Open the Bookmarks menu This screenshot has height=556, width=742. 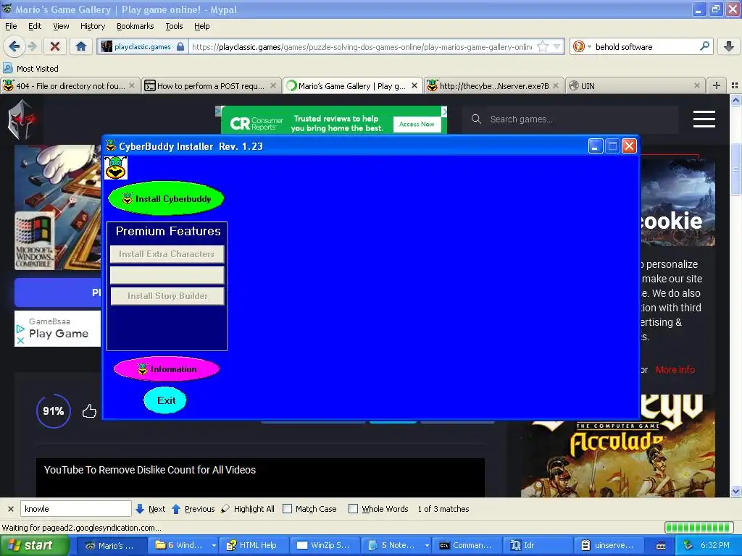135,26
